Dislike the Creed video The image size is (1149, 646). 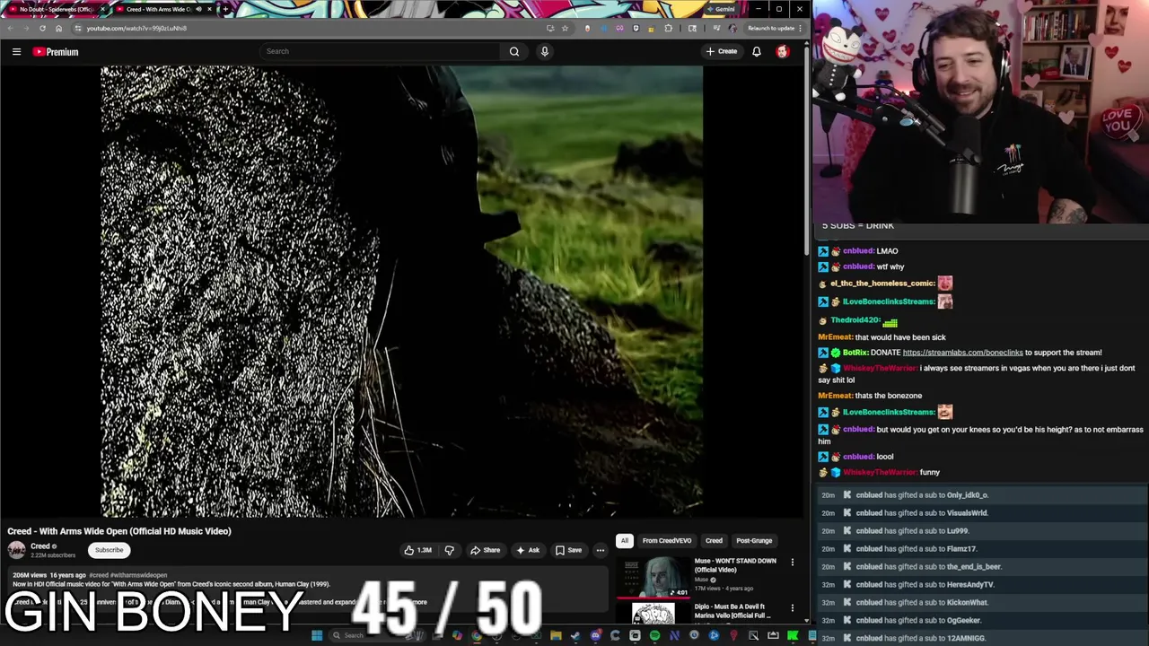pos(450,550)
